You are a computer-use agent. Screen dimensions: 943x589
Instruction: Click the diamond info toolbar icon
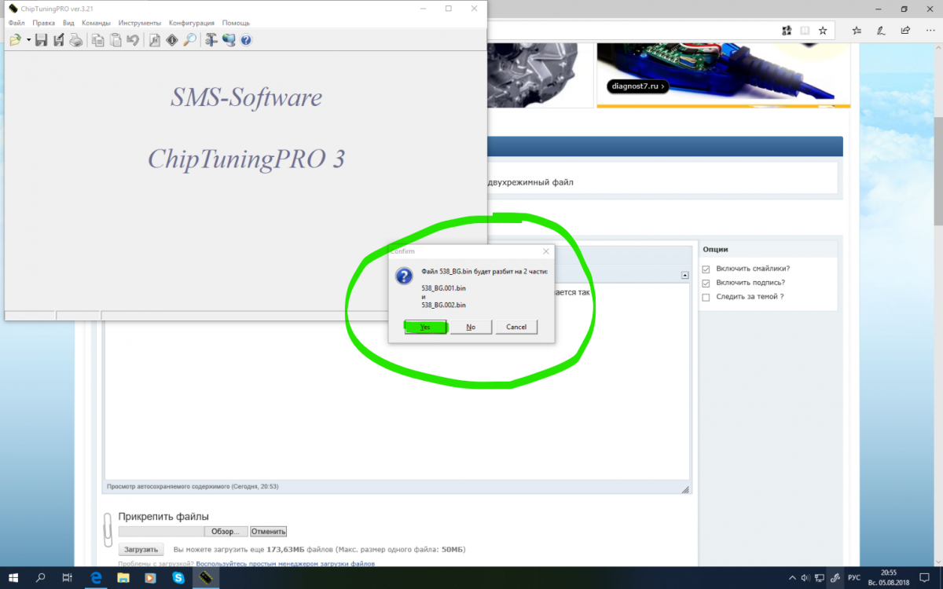[172, 40]
